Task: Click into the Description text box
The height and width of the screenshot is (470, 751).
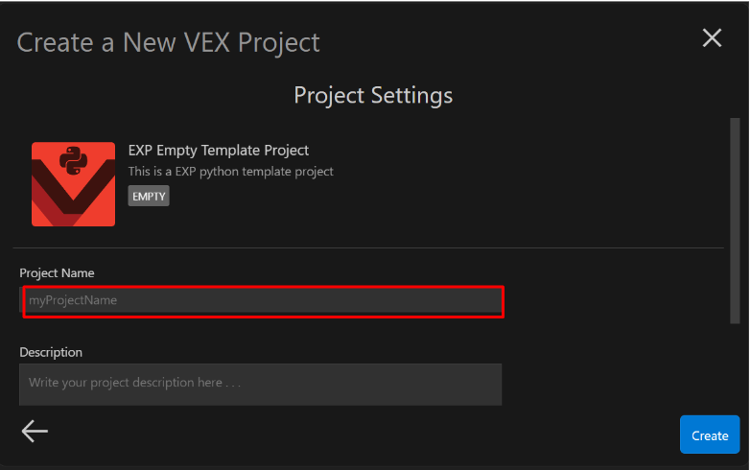Action: 260,384
